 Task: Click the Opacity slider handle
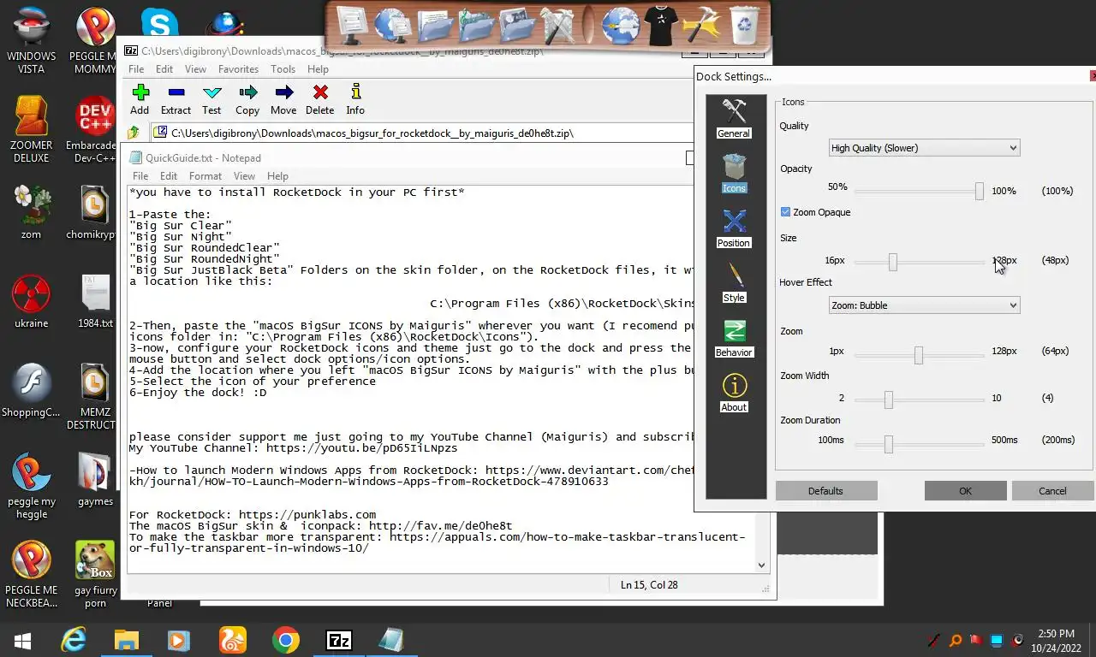[980, 191]
